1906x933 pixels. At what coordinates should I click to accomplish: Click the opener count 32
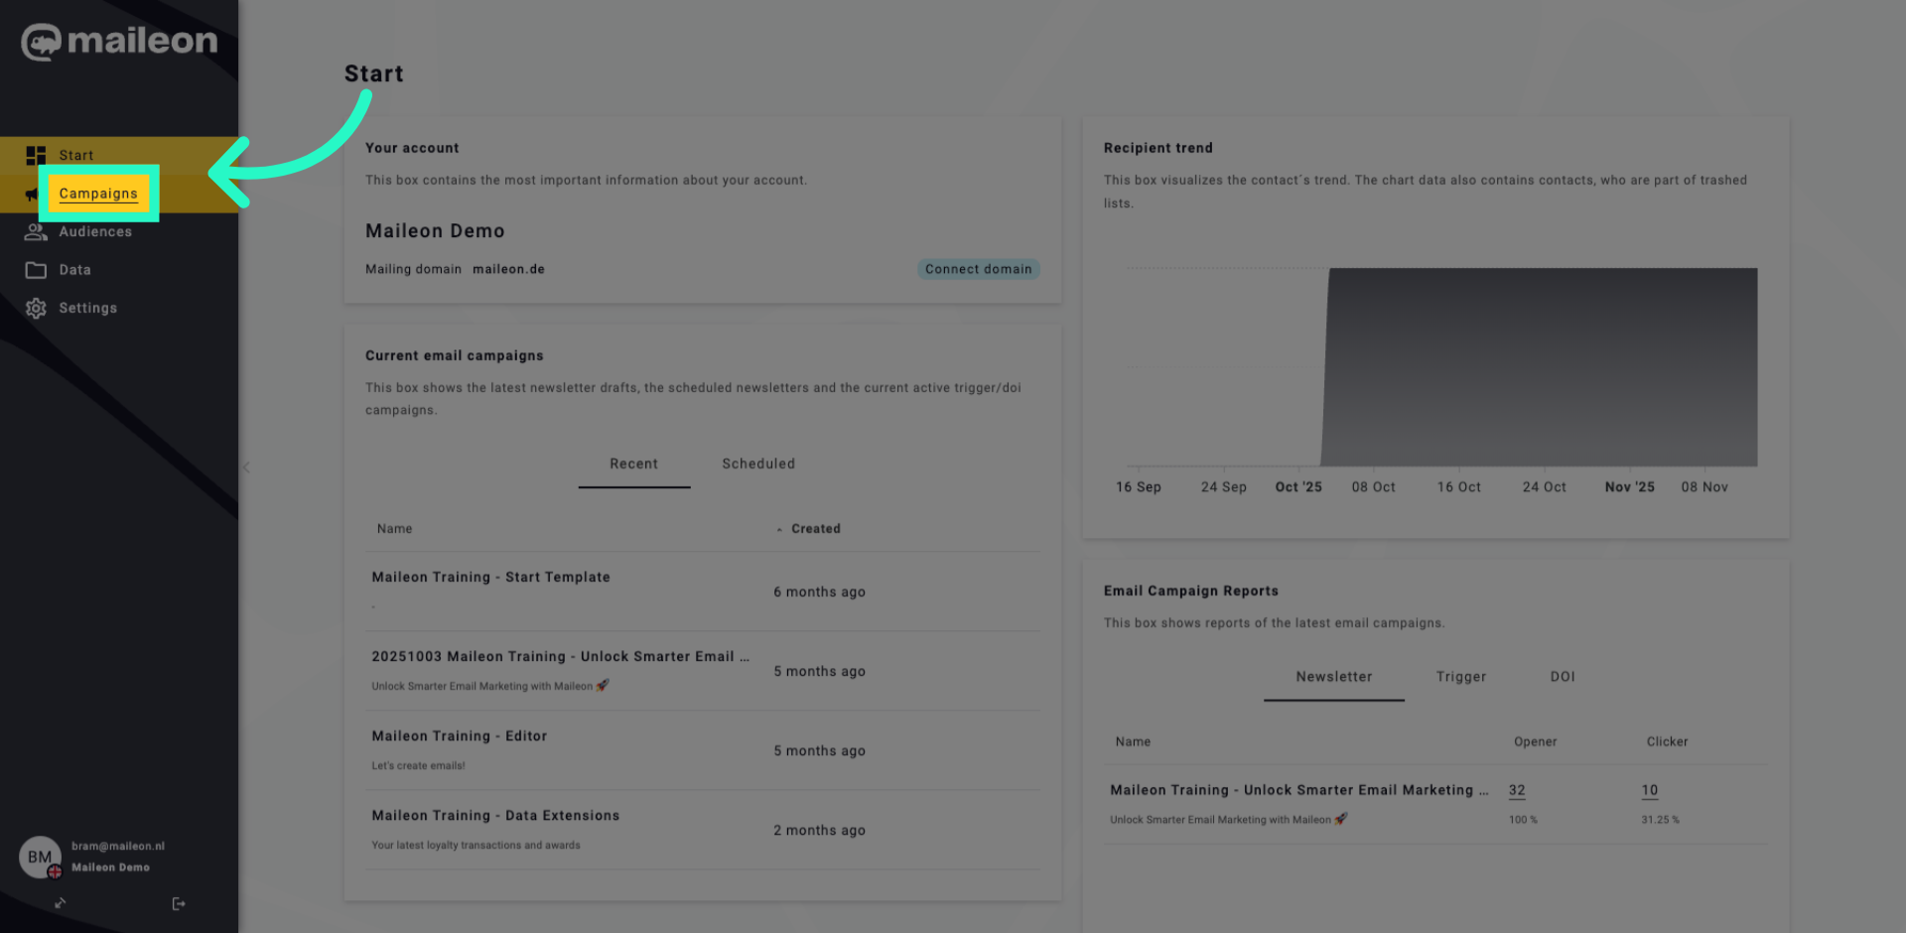1517,790
